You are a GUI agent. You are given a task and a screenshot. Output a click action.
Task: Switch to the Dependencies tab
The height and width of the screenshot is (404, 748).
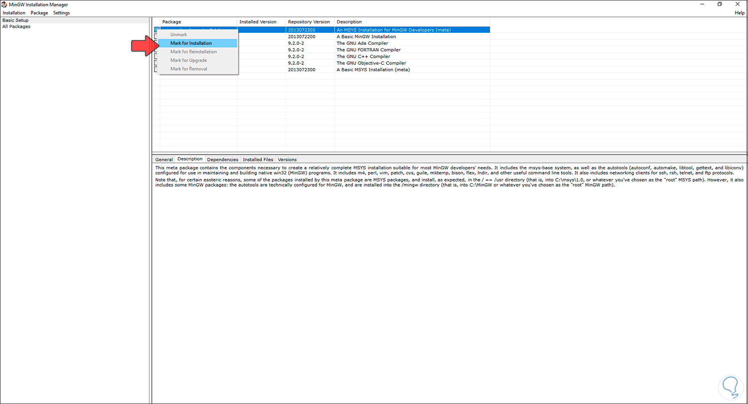click(222, 159)
